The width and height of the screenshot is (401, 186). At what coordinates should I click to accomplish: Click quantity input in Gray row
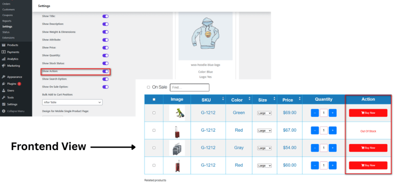(x=324, y=148)
